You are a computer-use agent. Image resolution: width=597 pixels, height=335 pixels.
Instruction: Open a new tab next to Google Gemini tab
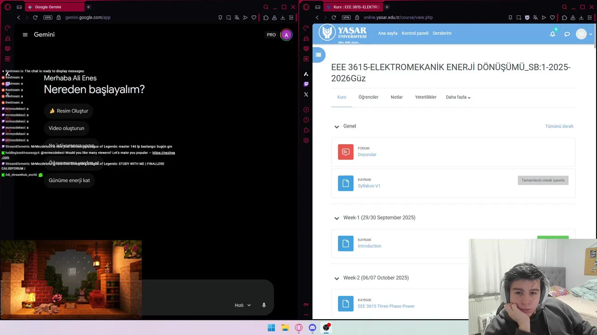[x=88, y=7]
